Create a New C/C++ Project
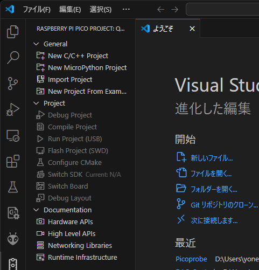The height and width of the screenshot is (270, 259). [x=80, y=56]
